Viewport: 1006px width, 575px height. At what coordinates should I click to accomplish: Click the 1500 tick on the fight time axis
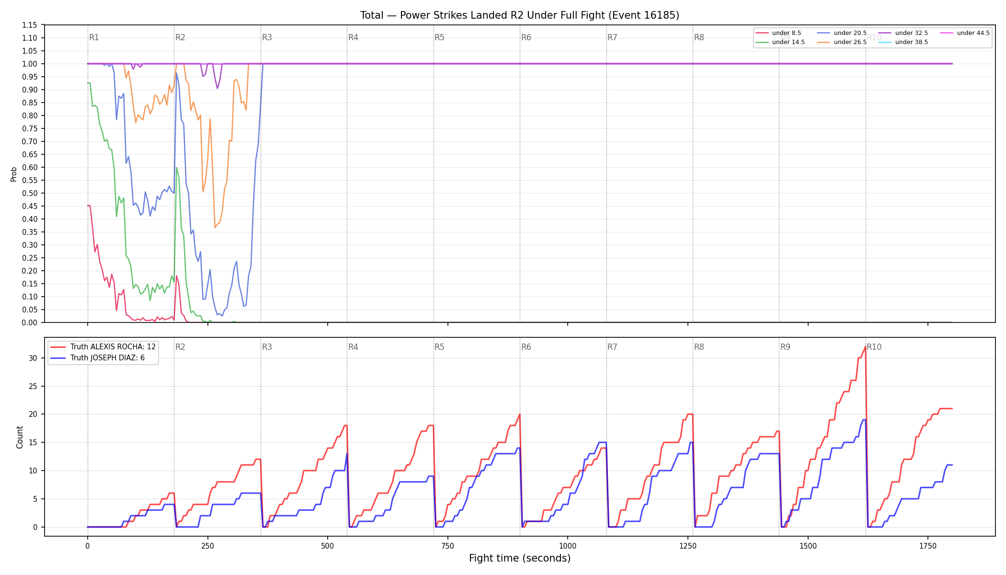click(x=808, y=546)
